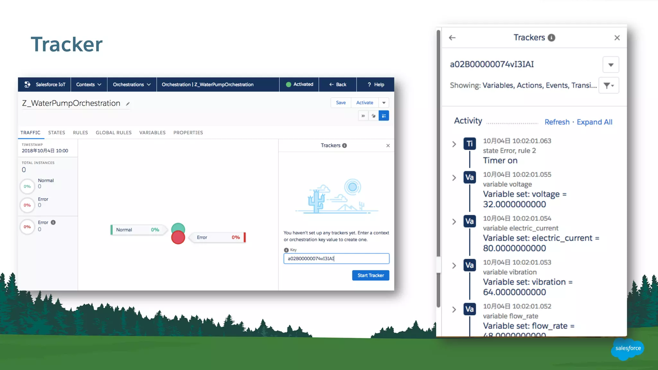The width and height of the screenshot is (658, 370).
Task: Open the funnel filter in Trackers
Action: pyautogui.click(x=609, y=85)
